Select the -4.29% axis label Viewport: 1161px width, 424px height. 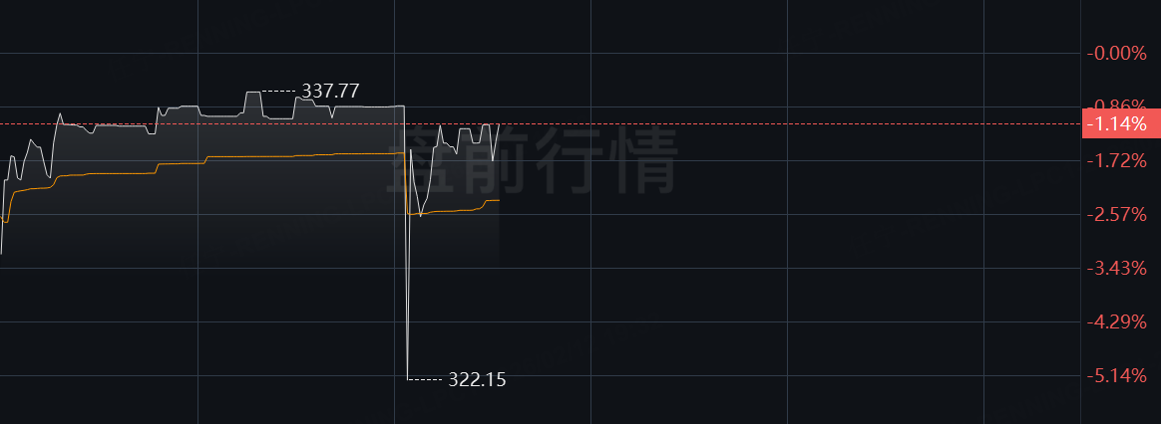point(1116,322)
